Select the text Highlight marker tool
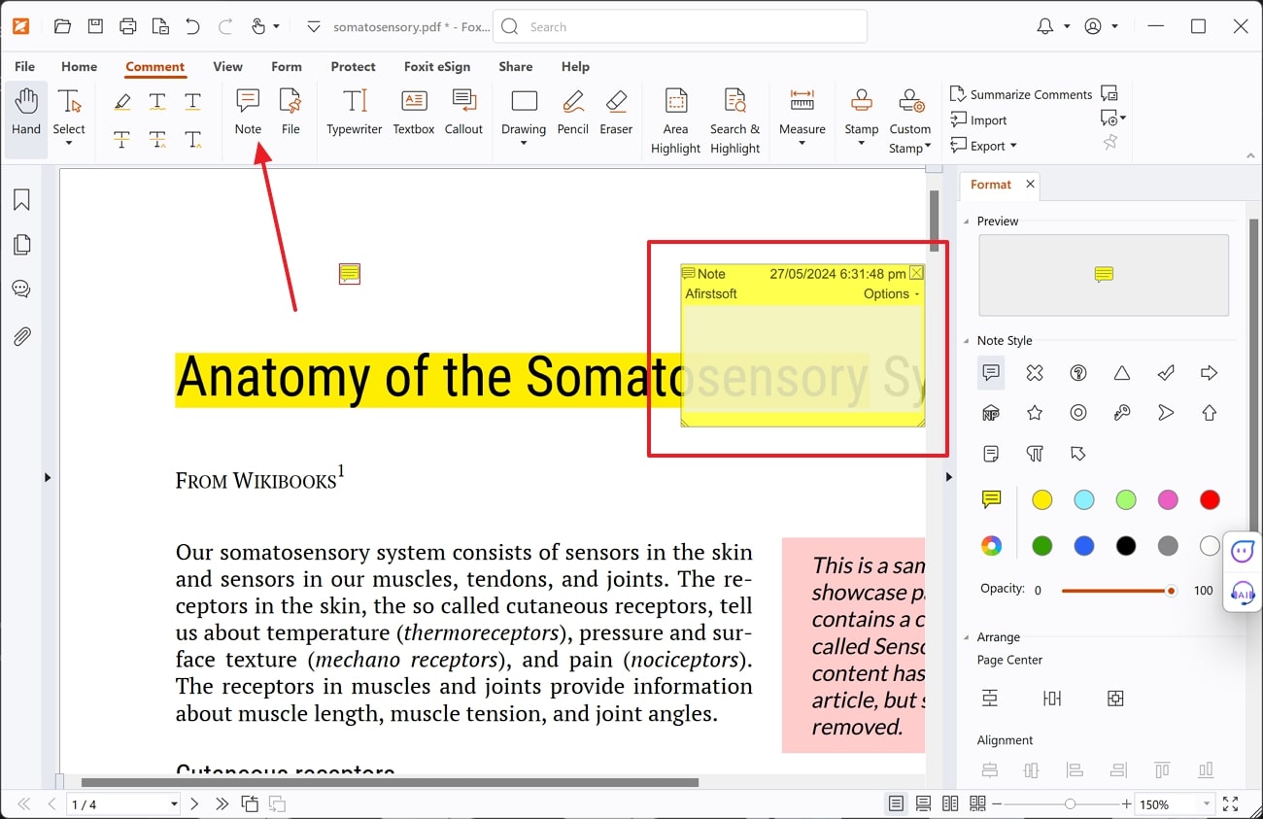The width and height of the screenshot is (1263, 819). tap(122, 101)
